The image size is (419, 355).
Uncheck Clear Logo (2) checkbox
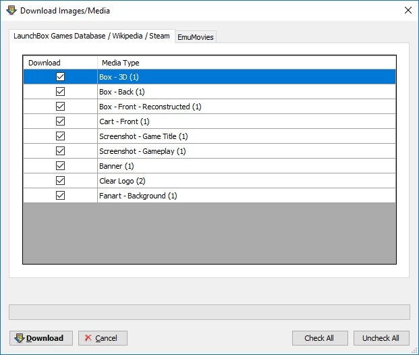61,181
